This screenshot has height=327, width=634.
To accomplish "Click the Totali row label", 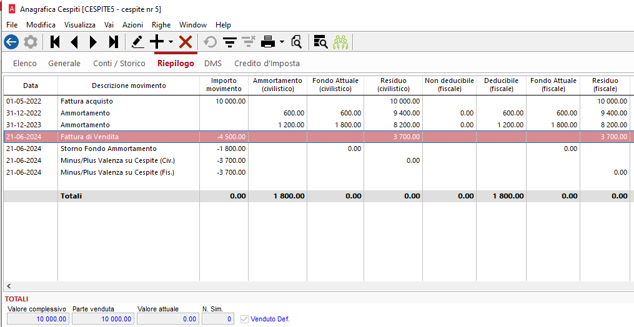I will 71,196.
